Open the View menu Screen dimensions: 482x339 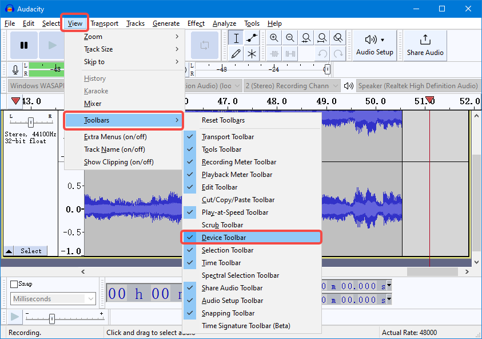pos(75,23)
